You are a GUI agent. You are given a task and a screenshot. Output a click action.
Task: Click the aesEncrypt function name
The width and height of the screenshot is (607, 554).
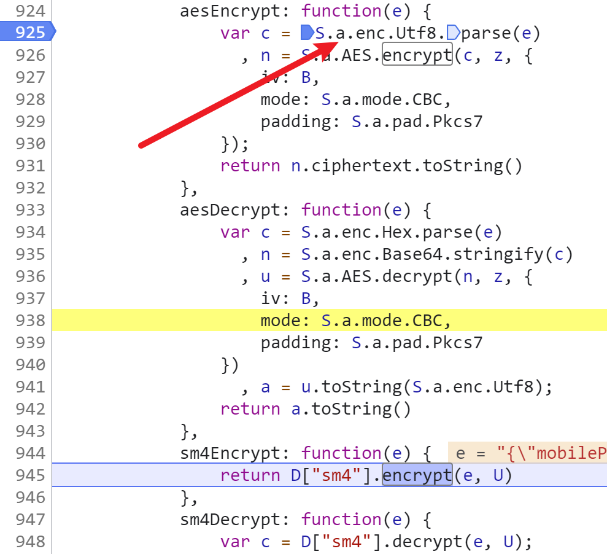230,11
